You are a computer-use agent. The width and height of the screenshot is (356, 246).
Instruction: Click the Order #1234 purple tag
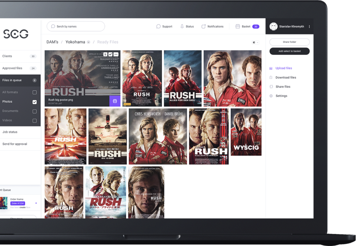click(x=17, y=204)
